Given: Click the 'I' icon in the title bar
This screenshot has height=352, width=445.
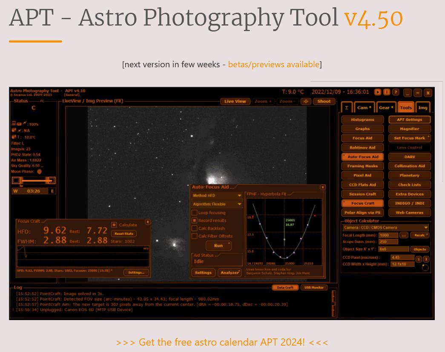Looking at the screenshot, I should [387, 92].
